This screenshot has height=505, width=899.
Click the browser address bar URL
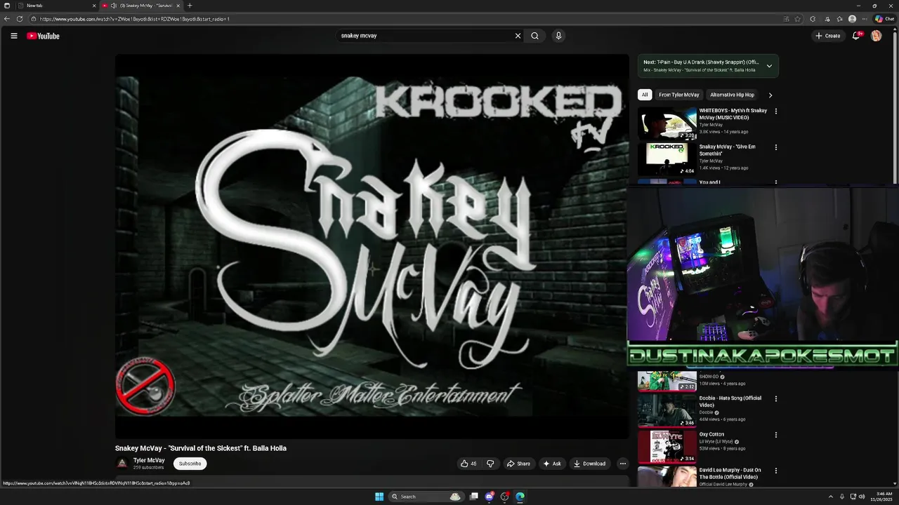(x=135, y=19)
